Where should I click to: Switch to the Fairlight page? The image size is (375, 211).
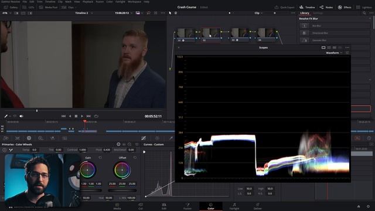(234, 206)
